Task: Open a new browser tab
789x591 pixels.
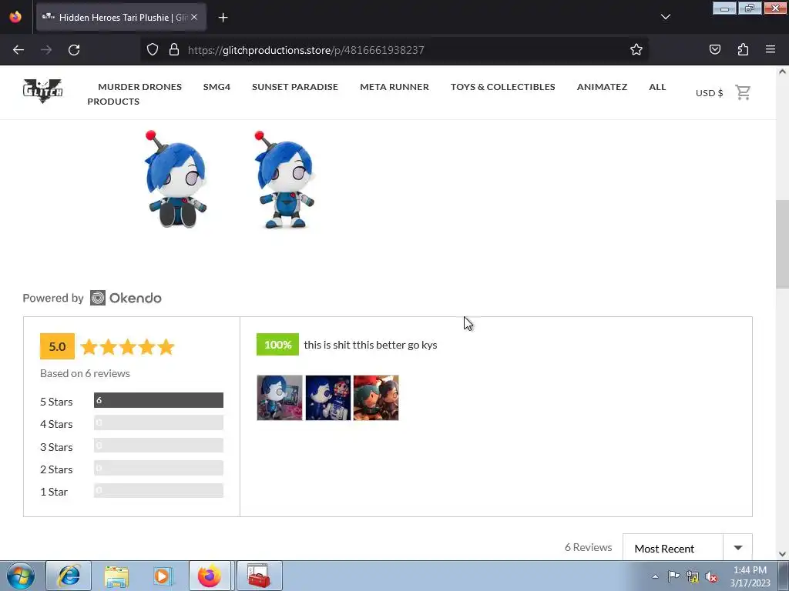Action: (223, 18)
